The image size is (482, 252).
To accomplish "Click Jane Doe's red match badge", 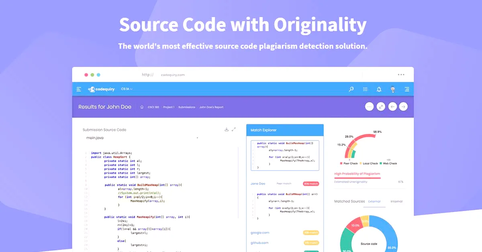I will coord(311,184).
